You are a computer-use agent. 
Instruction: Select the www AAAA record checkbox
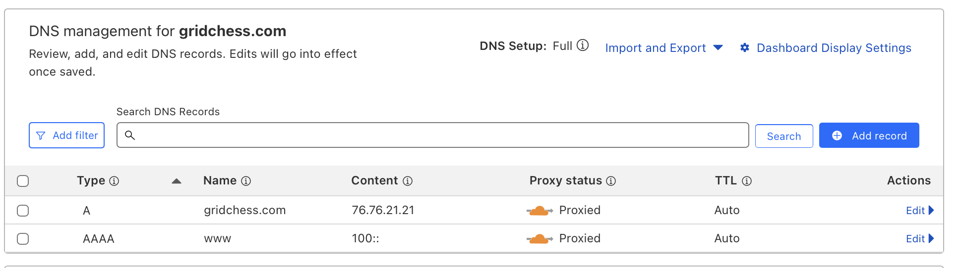(23, 239)
